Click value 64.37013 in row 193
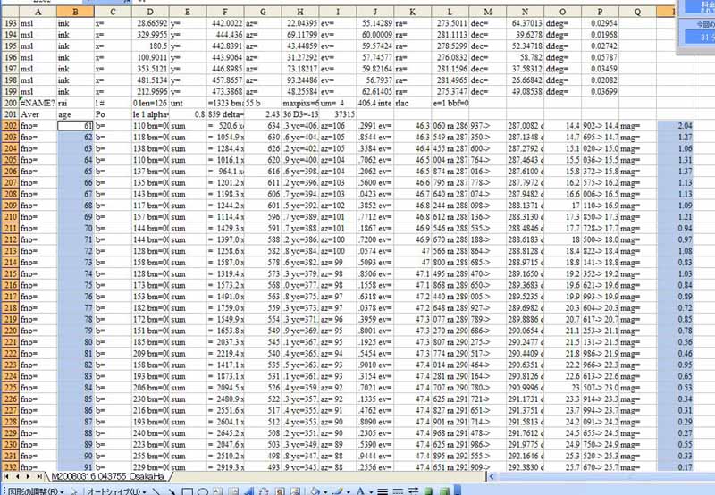This screenshot has width=715, height=495. pyautogui.click(x=525, y=23)
